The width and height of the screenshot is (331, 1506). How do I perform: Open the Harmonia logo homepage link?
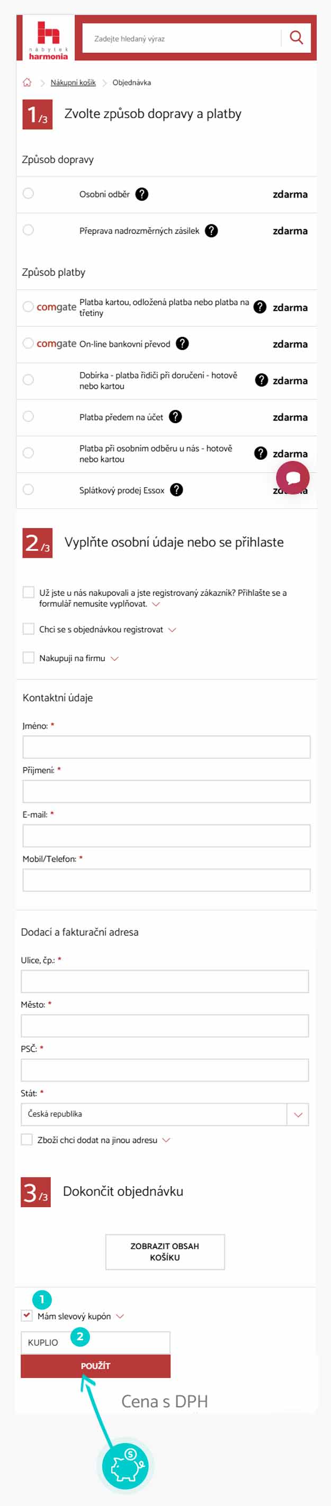49,40
